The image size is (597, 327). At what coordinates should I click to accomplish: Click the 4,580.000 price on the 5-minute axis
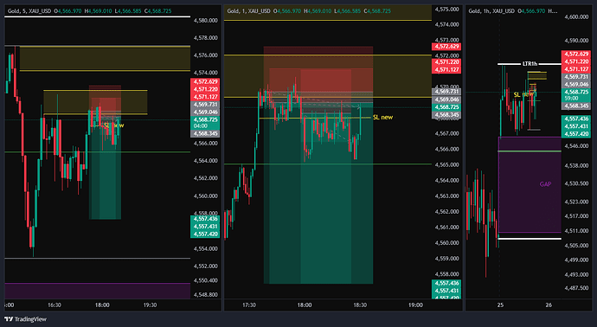pos(206,21)
